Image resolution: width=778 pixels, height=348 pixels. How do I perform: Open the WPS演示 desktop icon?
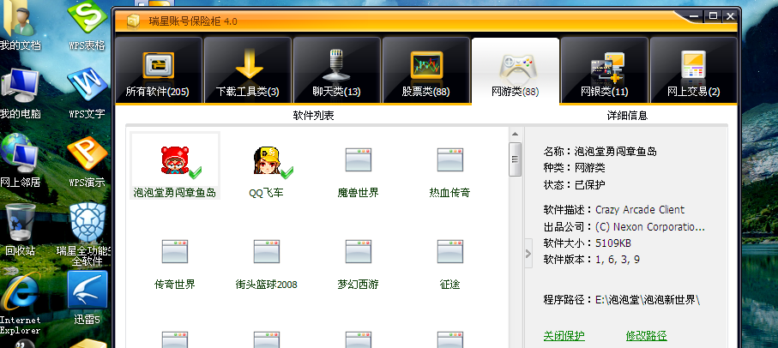(87, 162)
